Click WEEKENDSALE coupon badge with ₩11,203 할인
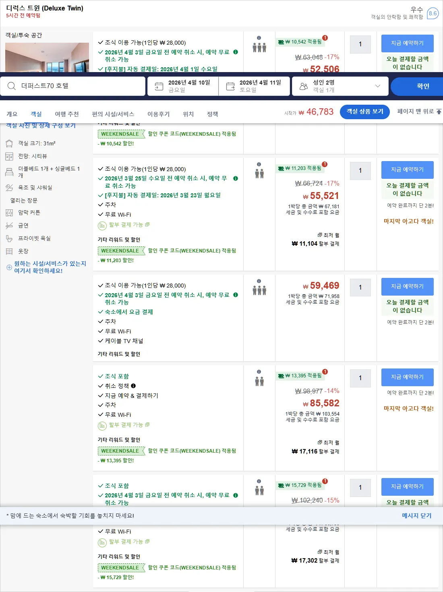Viewport: 443px width, 592px height. coord(121,251)
